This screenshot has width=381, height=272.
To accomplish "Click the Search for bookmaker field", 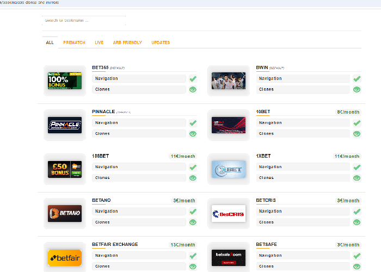I will (x=84, y=21).
